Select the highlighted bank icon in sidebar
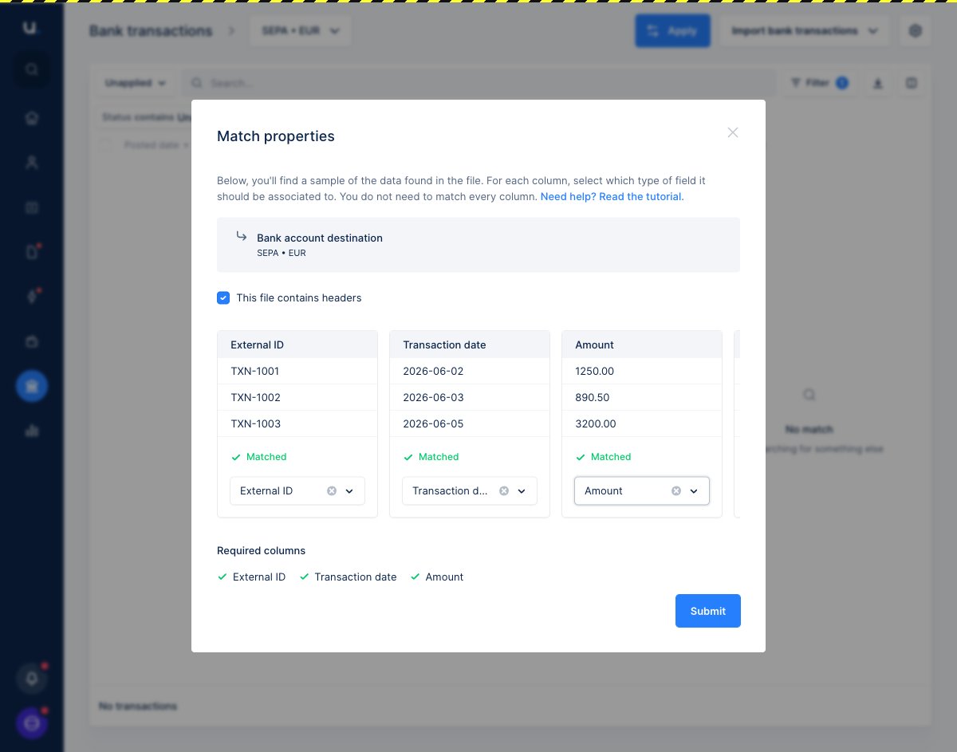The height and width of the screenshot is (752, 957). point(32,386)
